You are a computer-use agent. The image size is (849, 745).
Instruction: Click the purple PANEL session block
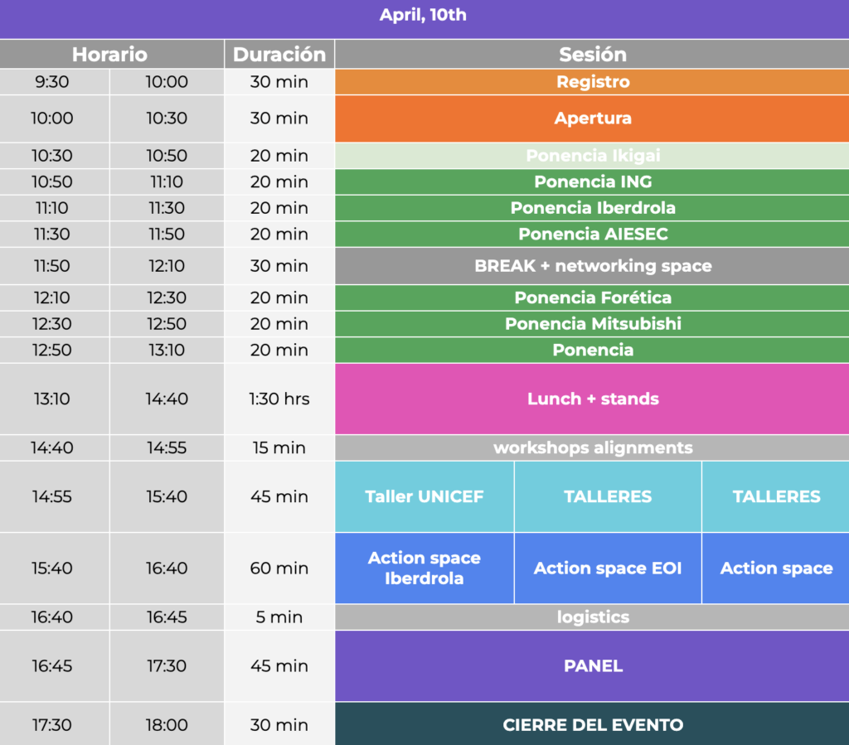pos(592,666)
